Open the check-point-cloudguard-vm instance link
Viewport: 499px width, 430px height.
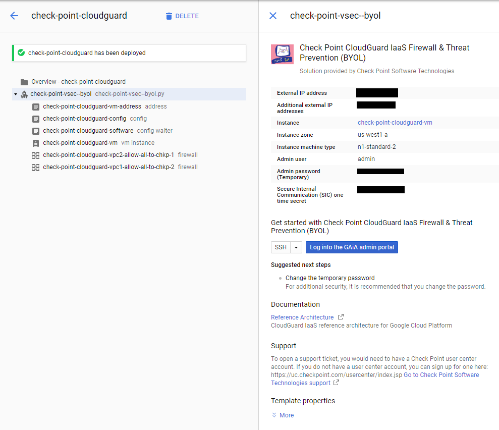395,123
